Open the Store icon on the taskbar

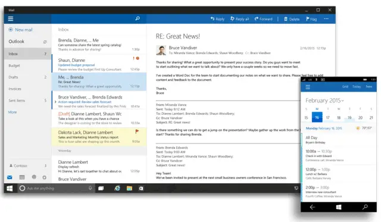tap(141, 188)
